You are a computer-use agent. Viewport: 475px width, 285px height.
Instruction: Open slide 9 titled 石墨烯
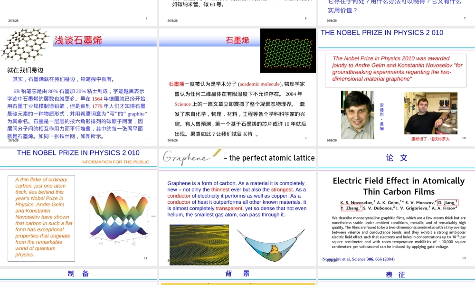tap(237, 87)
